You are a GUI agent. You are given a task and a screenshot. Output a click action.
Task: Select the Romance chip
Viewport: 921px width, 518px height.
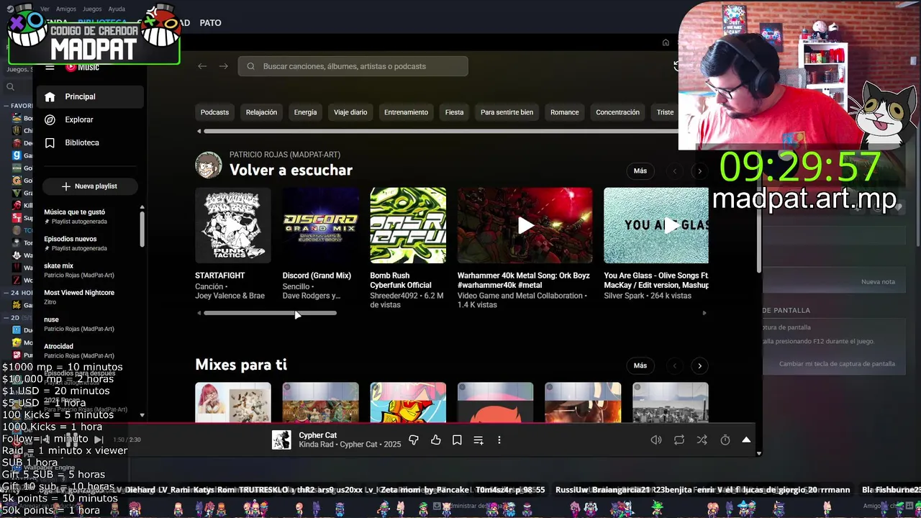tap(565, 112)
